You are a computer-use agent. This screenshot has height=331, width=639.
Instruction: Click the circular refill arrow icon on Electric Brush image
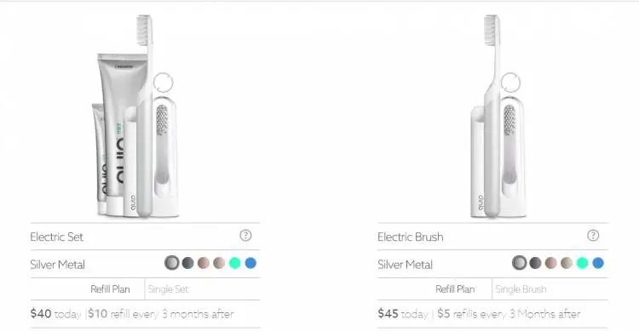510,83
